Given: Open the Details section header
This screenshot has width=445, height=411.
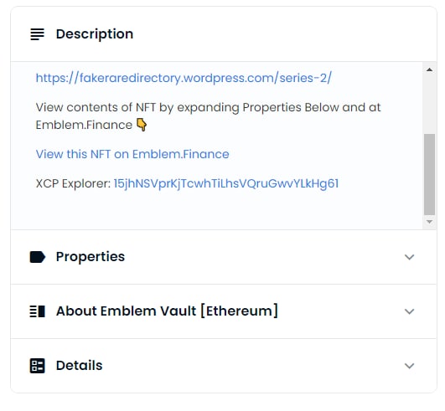Looking at the screenshot, I should (x=224, y=366).
